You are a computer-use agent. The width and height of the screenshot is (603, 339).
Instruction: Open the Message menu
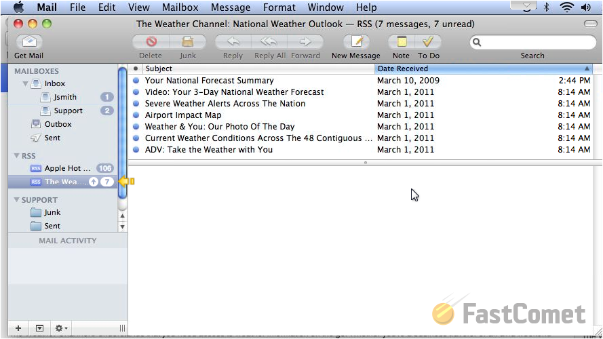click(231, 7)
